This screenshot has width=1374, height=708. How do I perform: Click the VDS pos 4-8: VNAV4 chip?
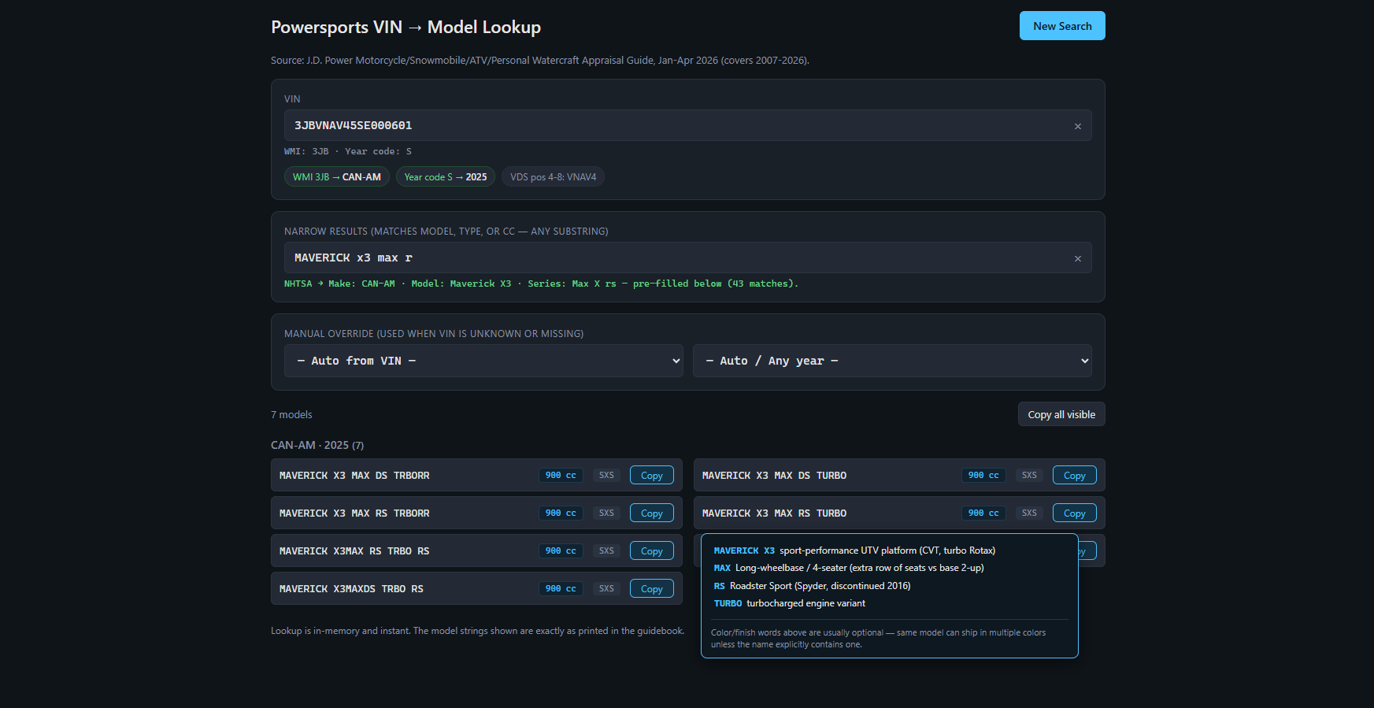click(553, 177)
